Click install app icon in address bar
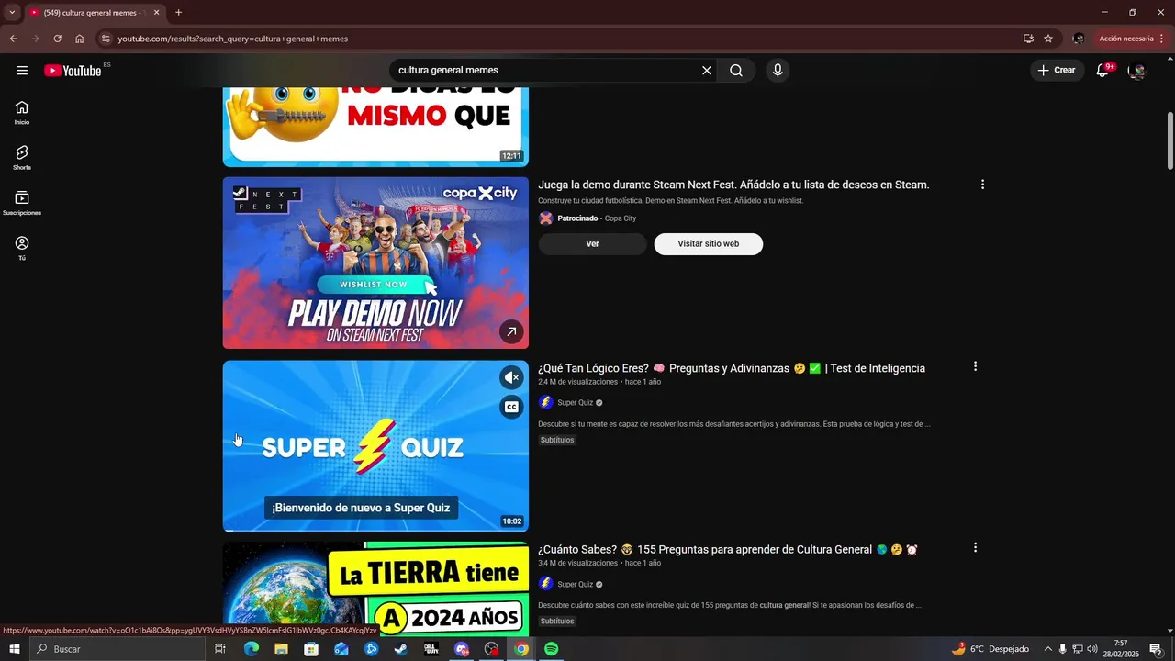The height and width of the screenshot is (661, 1175). (x=1028, y=39)
